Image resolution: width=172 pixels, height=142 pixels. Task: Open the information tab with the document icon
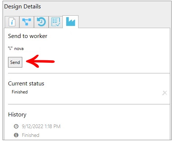click(x=12, y=22)
